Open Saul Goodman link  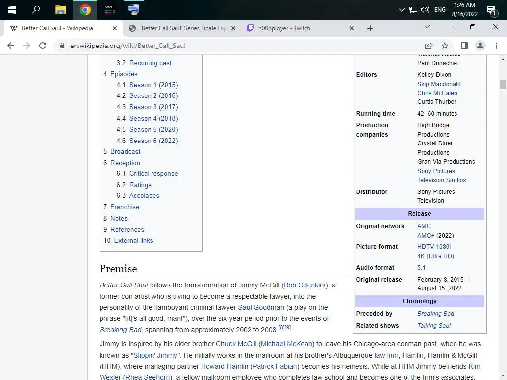(x=260, y=308)
